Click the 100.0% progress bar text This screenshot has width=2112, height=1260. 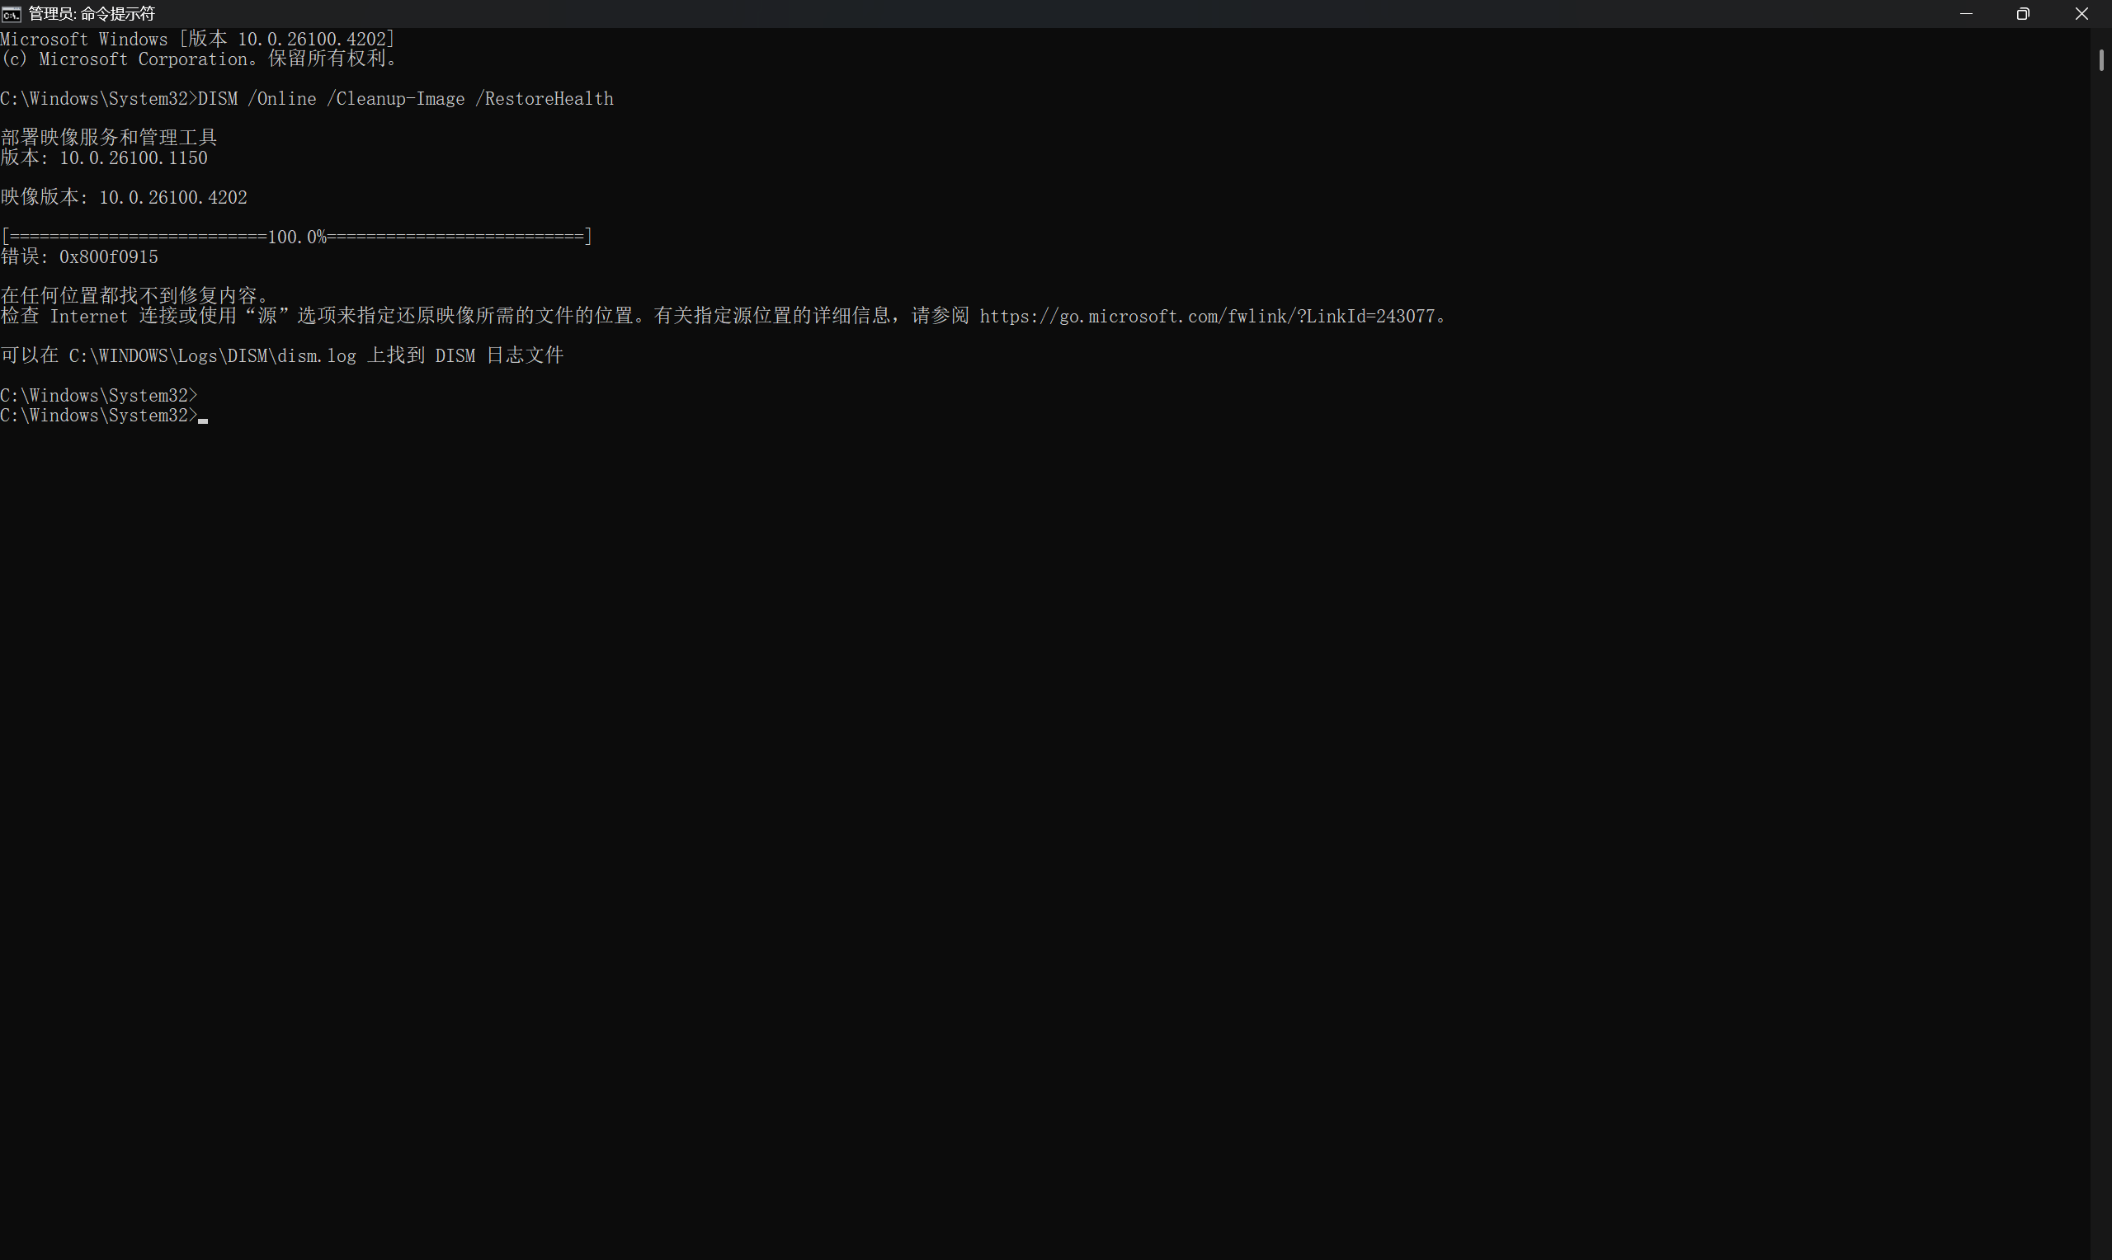(296, 237)
